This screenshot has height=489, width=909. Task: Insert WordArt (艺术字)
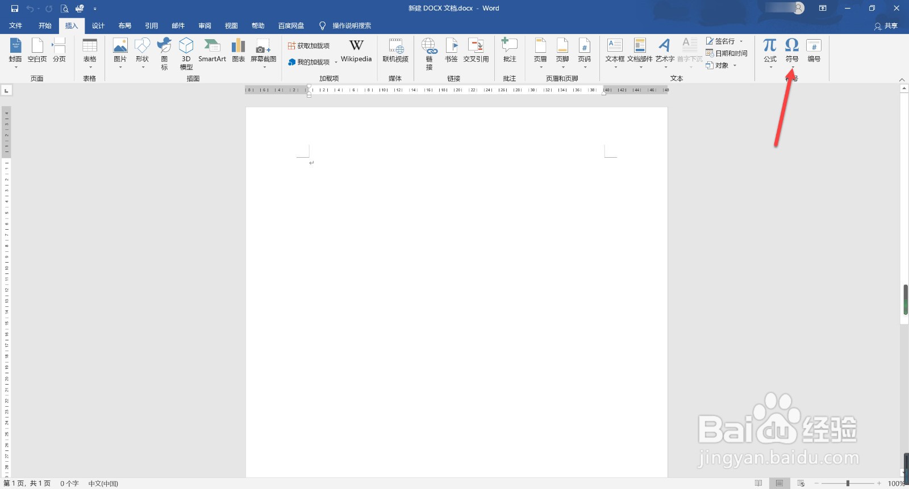pyautogui.click(x=665, y=53)
